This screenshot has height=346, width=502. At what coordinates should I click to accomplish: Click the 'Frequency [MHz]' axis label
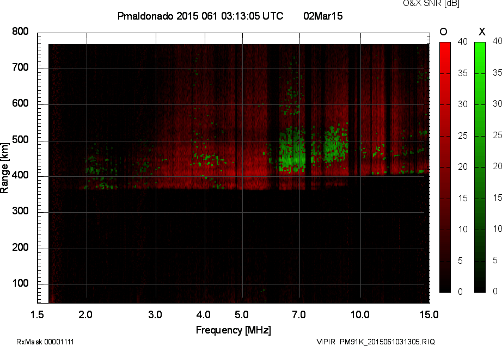pos(234,330)
